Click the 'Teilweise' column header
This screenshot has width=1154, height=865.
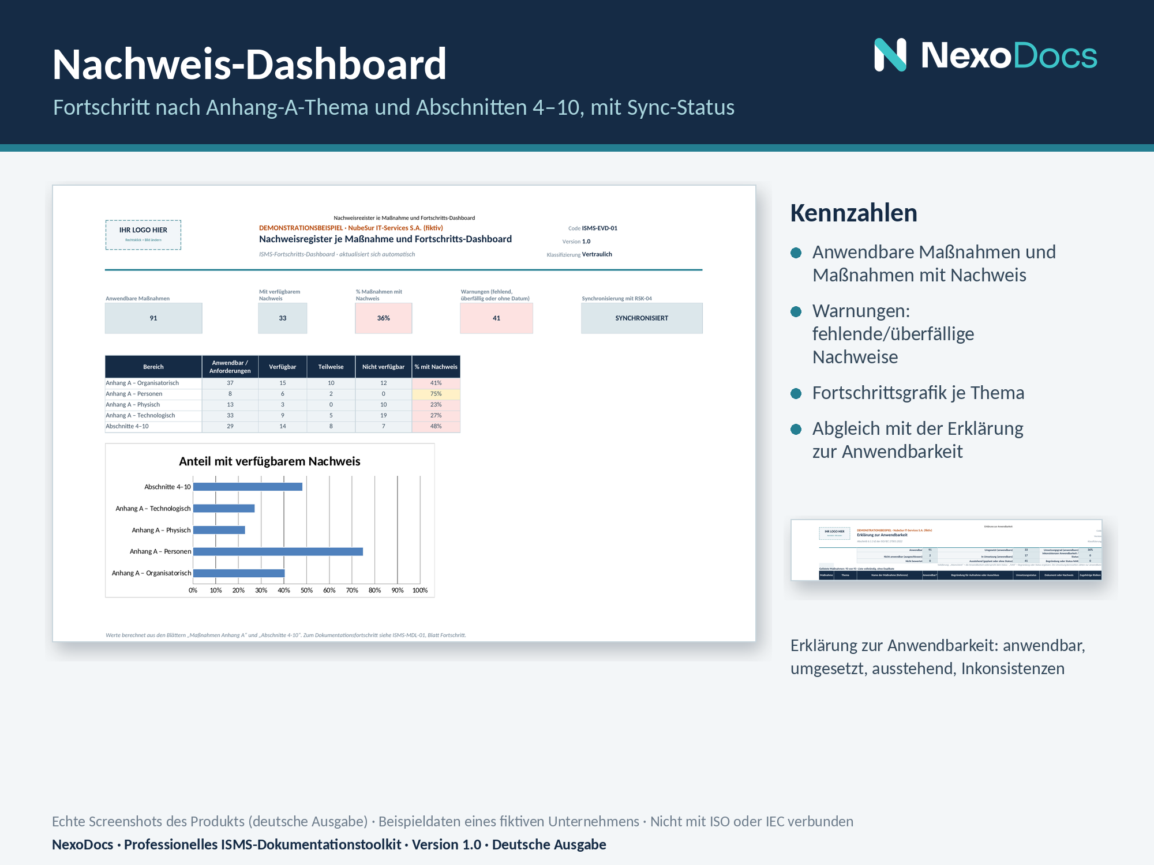[x=331, y=367]
